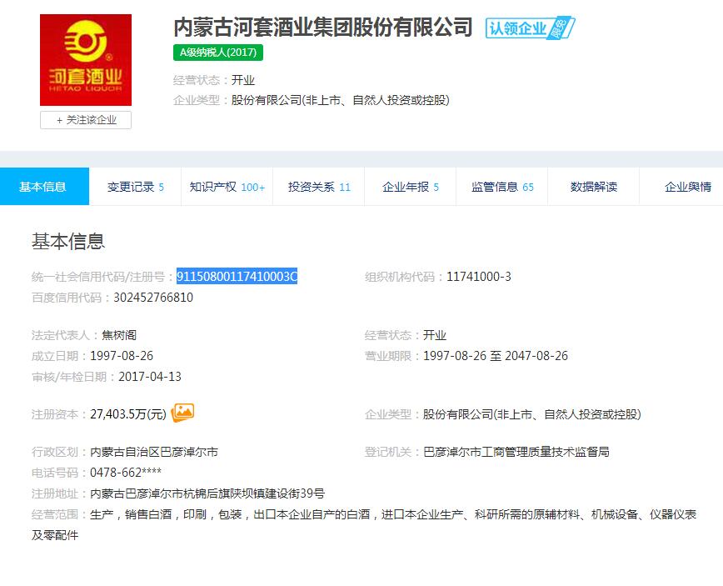Image resolution: width=723 pixels, height=586 pixels.
Task: Click 开业 status in basic info section
Action: 435,335
